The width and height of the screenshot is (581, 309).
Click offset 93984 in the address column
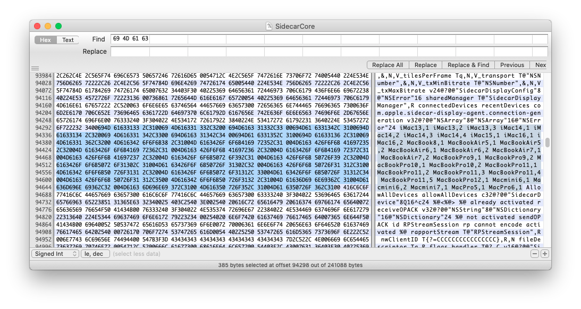click(44, 76)
